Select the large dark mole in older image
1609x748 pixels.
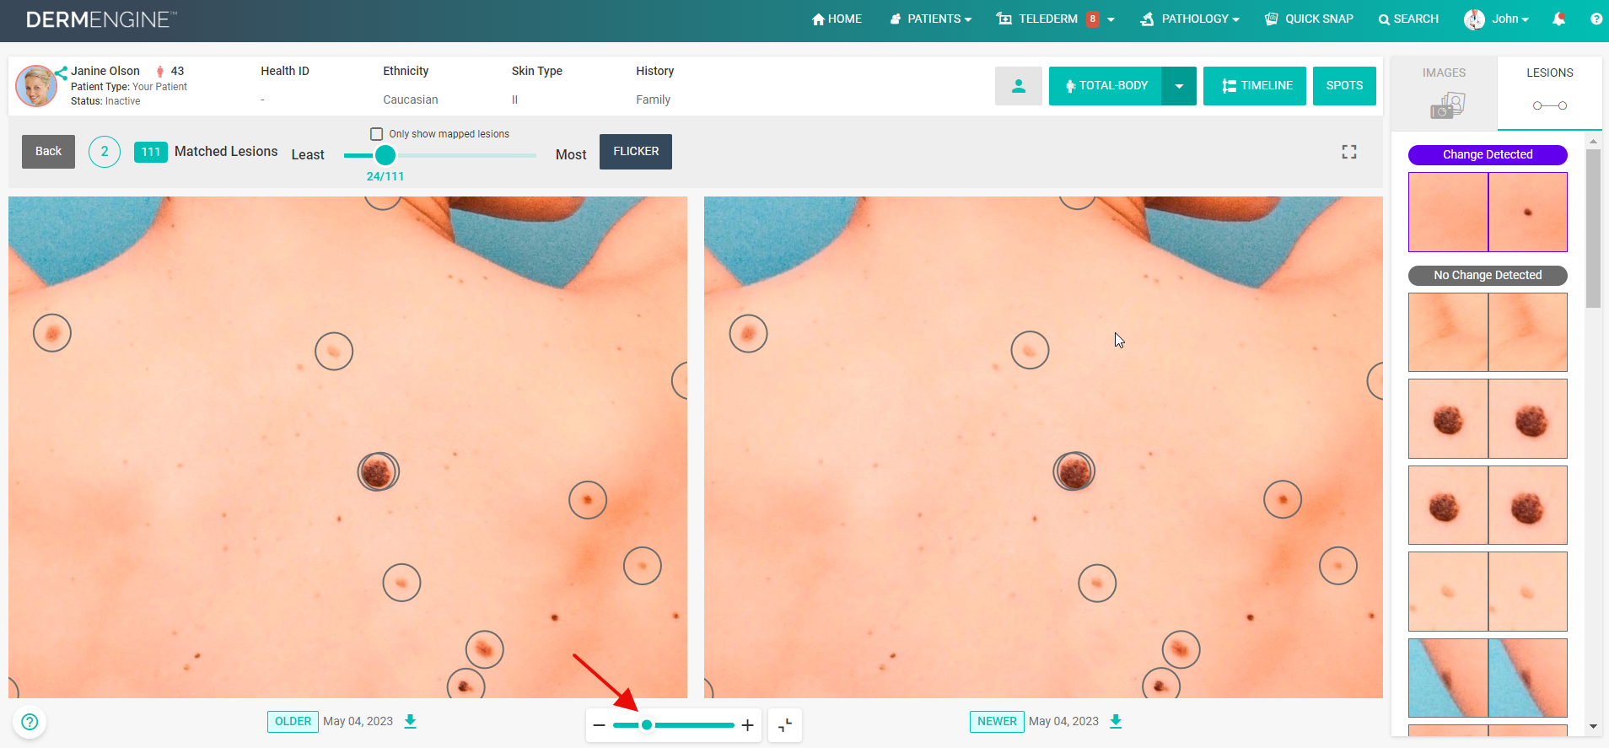(378, 471)
